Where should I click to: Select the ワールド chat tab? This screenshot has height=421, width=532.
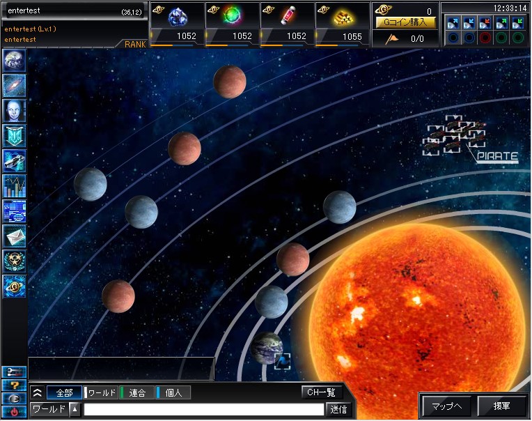pyautogui.click(x=101, y=393)
